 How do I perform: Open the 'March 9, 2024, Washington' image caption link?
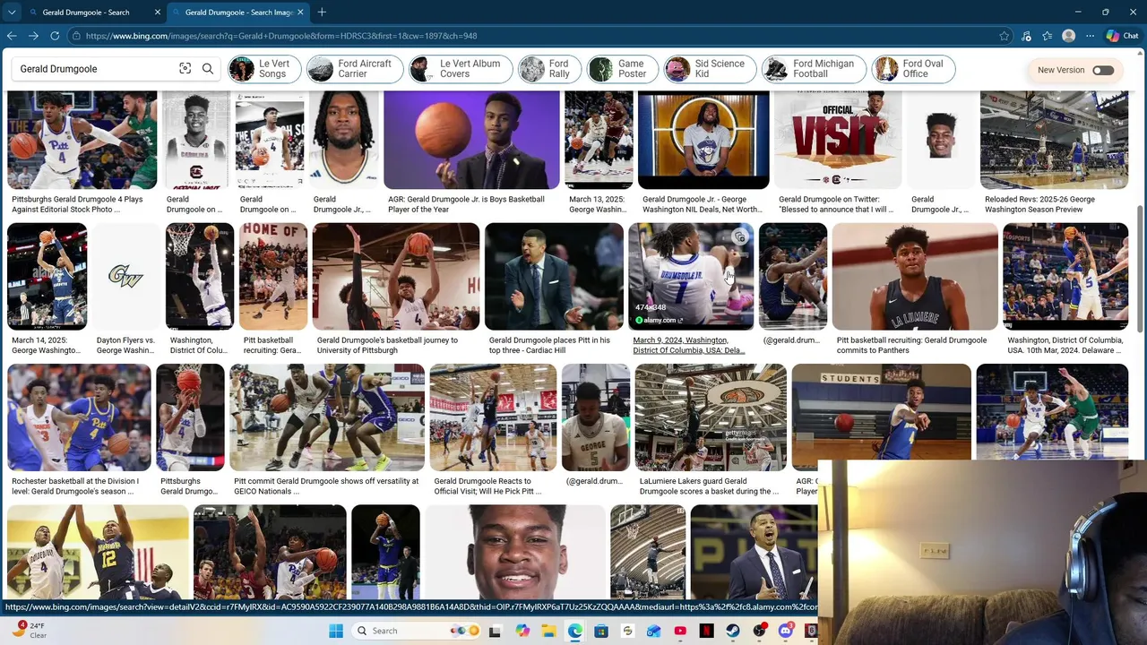pyautogui.click(x=688, y=345)
